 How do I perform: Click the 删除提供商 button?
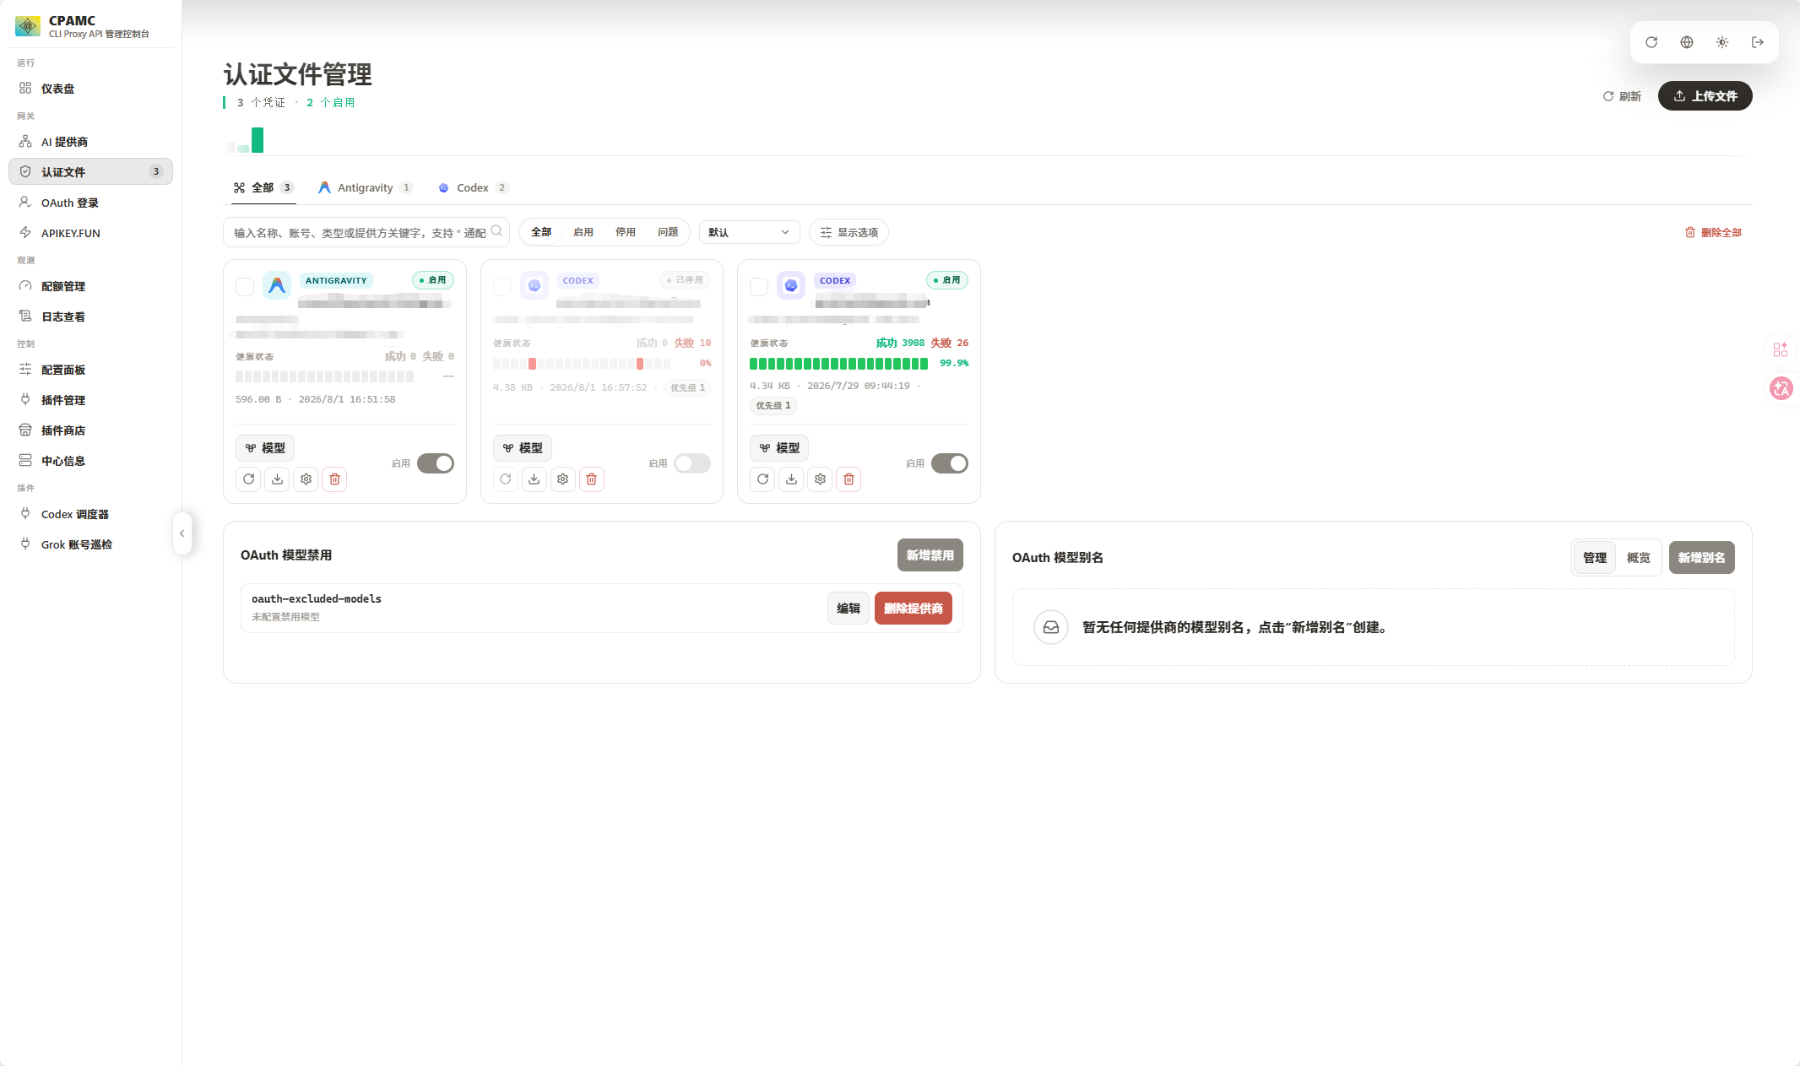(914, 609)
